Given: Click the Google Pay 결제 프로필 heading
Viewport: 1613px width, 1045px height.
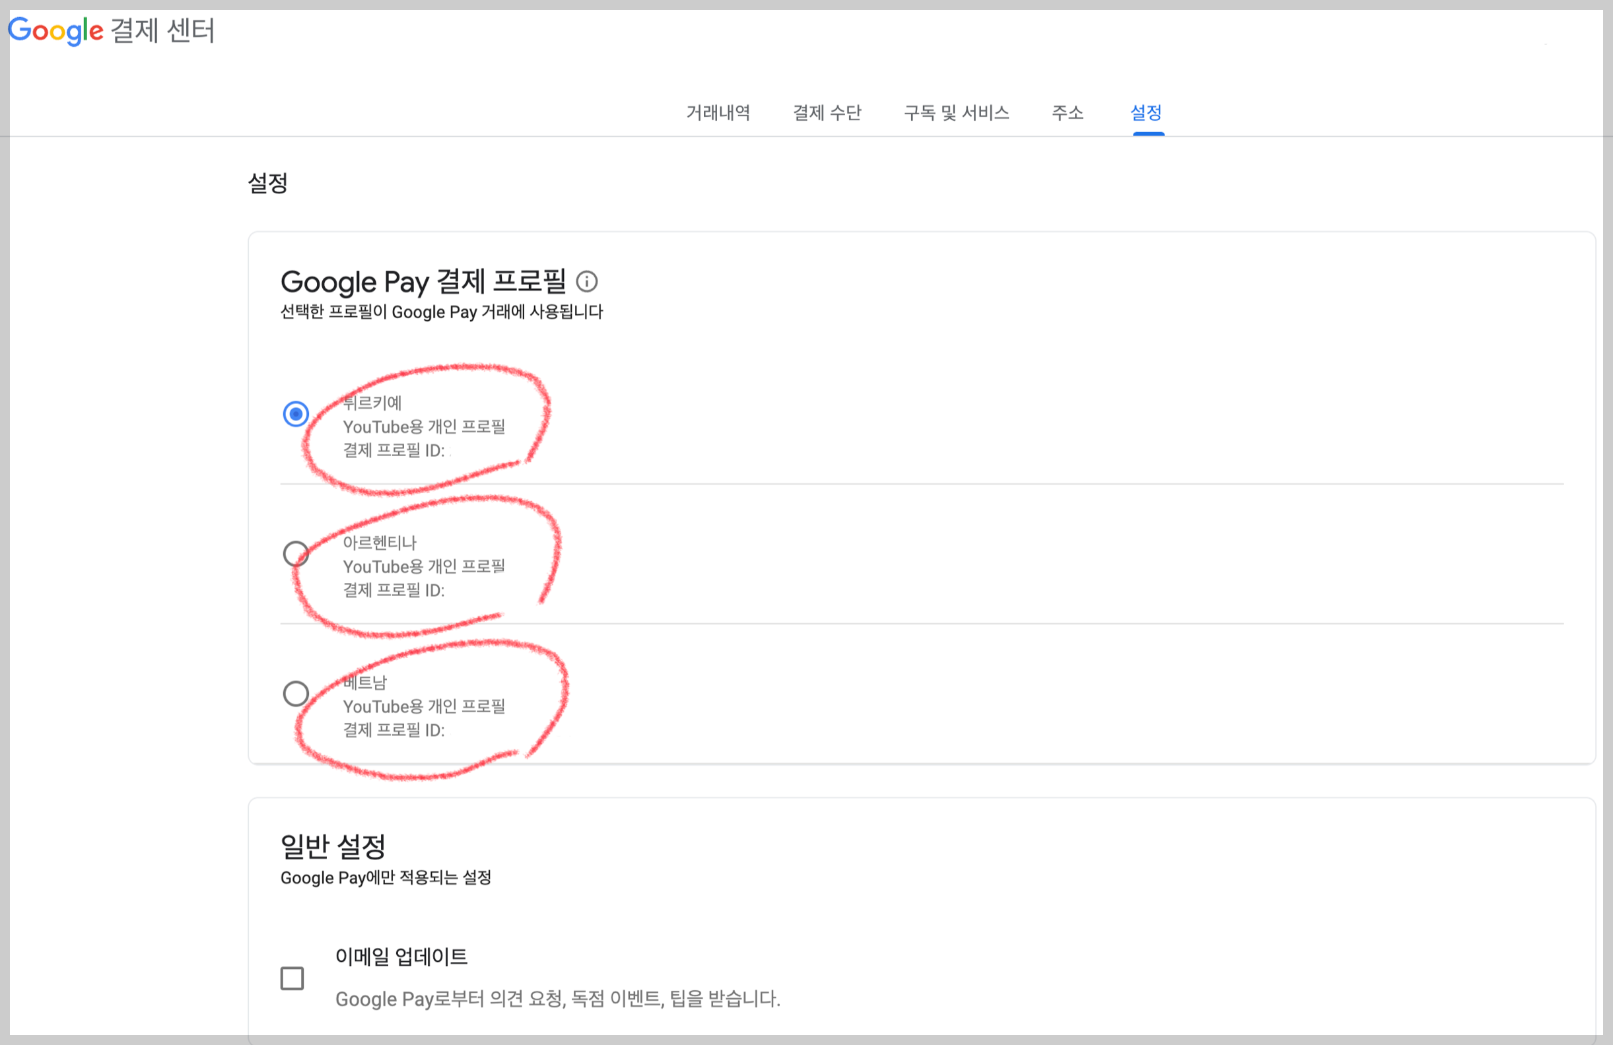Looking at the screenshot, I should tap(423, 281).
